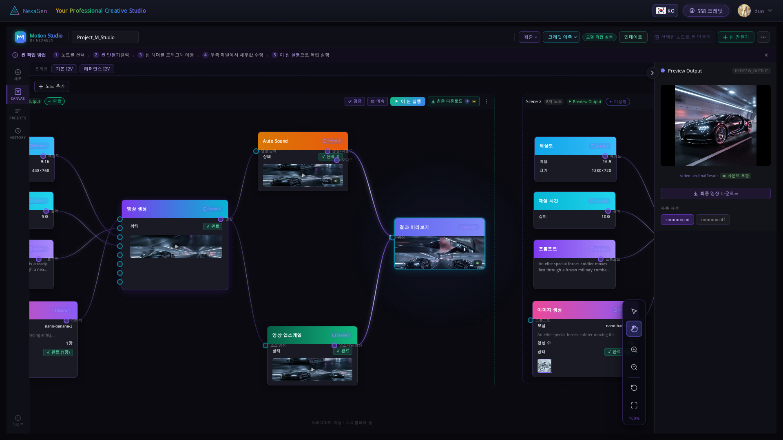Open the KO language selector
783x440 pixels.
[665, 11]
